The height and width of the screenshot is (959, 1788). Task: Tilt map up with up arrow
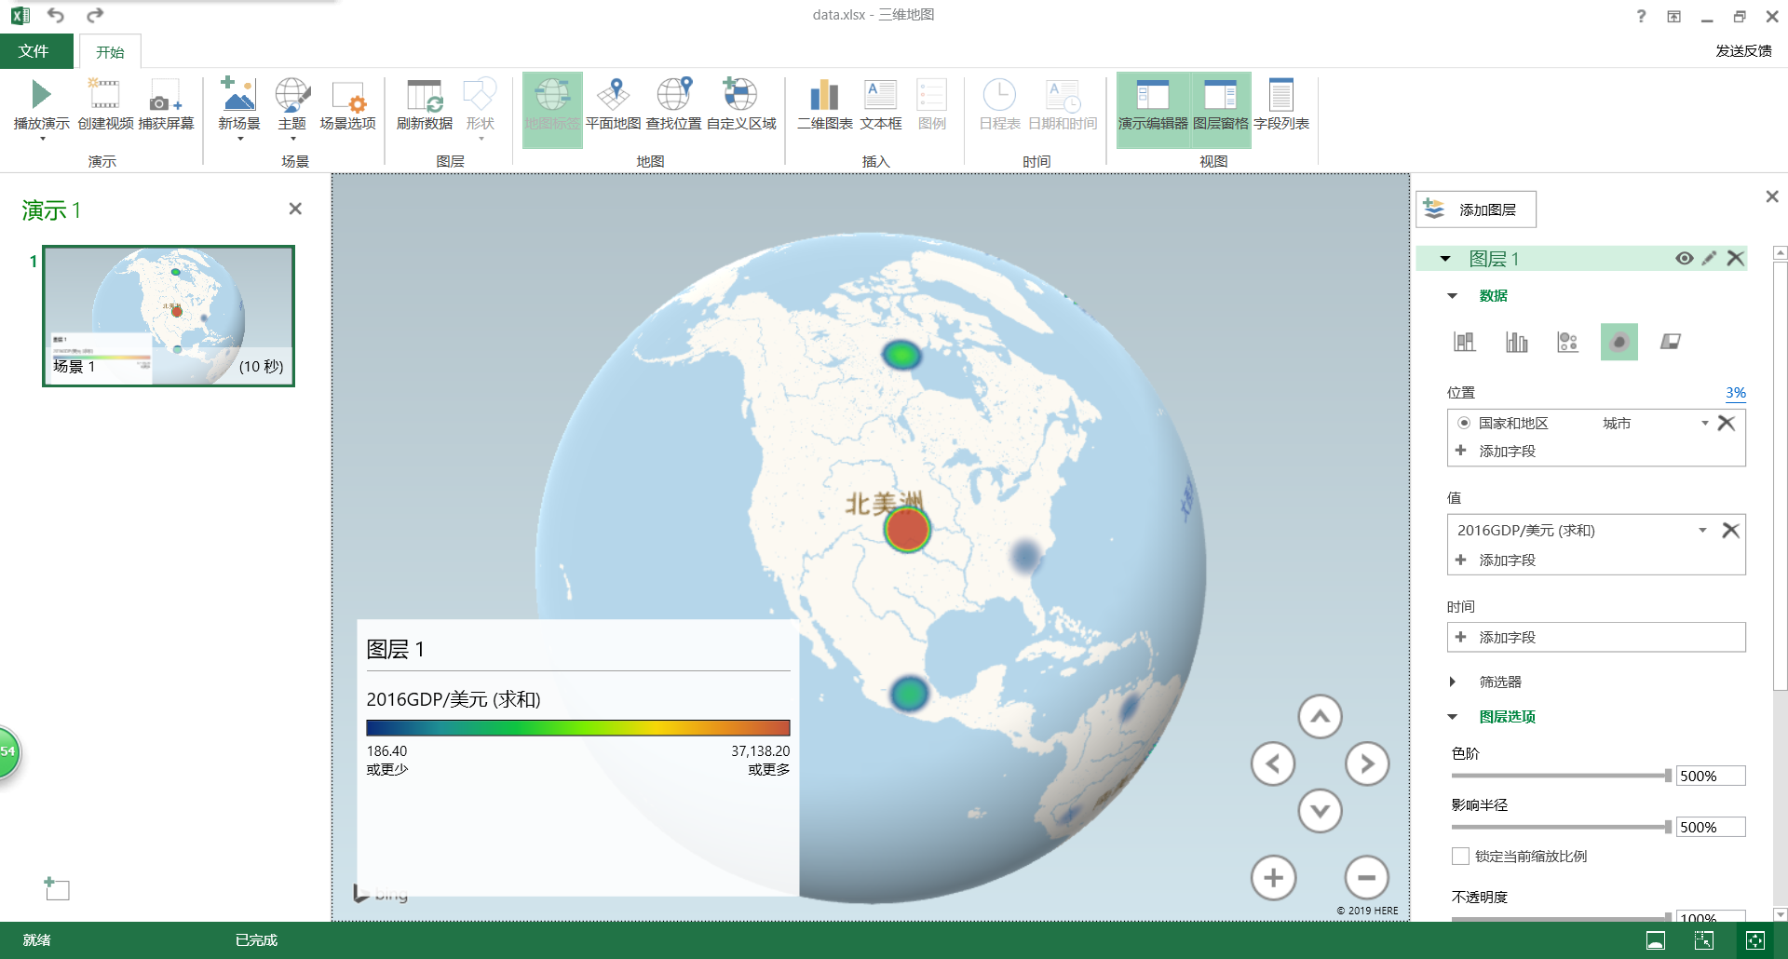click(1320, 716)
